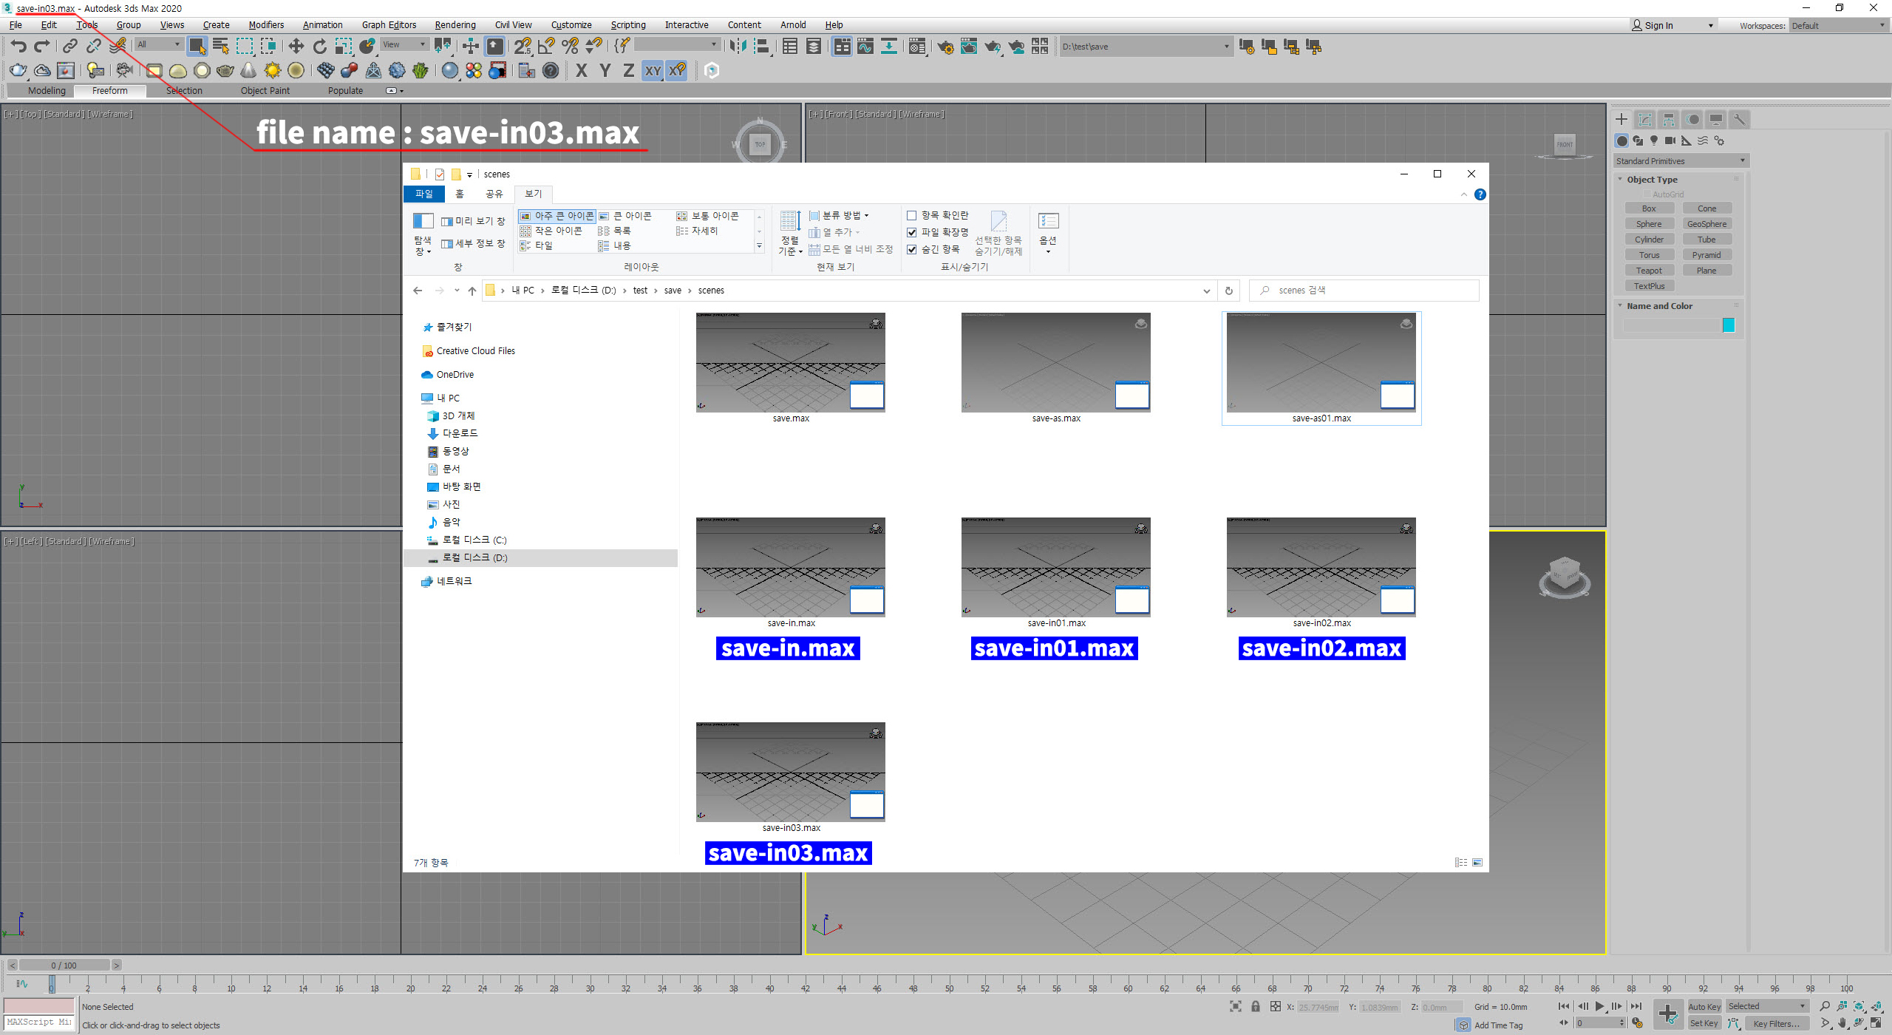This screenshot has height=1035, width=1892.
Task: Uncheck the 파일 확장명 checkbox
Action: (912, 232)
